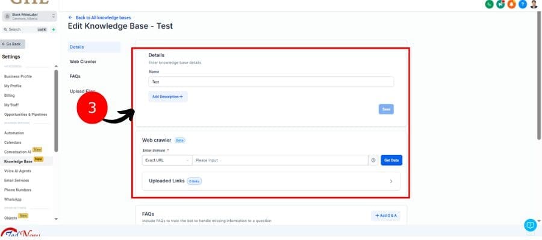
Task: Open the Exact URL dropdown
Action: coord(167,160)
